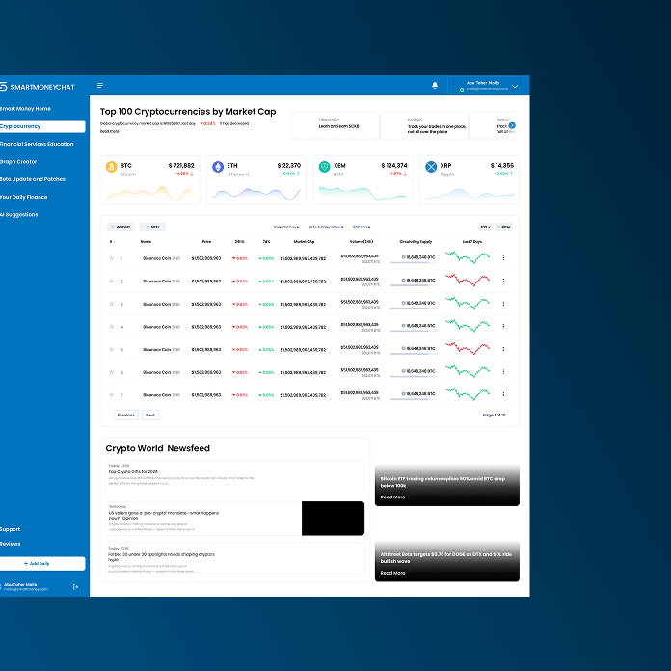Click row 7 circulating supply progress bar
This screenshot has width=671, height=671.
point(414,399)
